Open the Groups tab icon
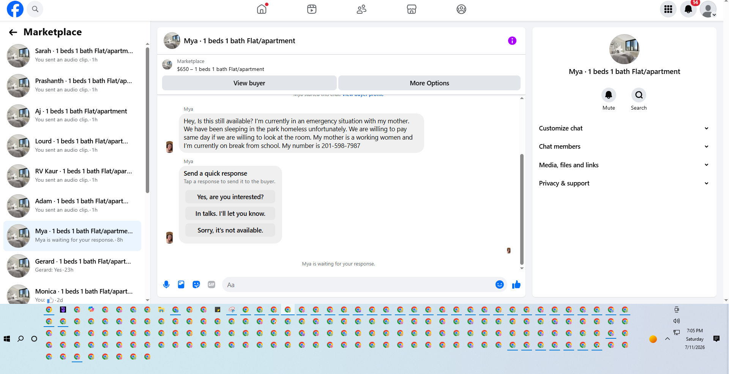Screen dimensions: 729x374 pos(461,9)
